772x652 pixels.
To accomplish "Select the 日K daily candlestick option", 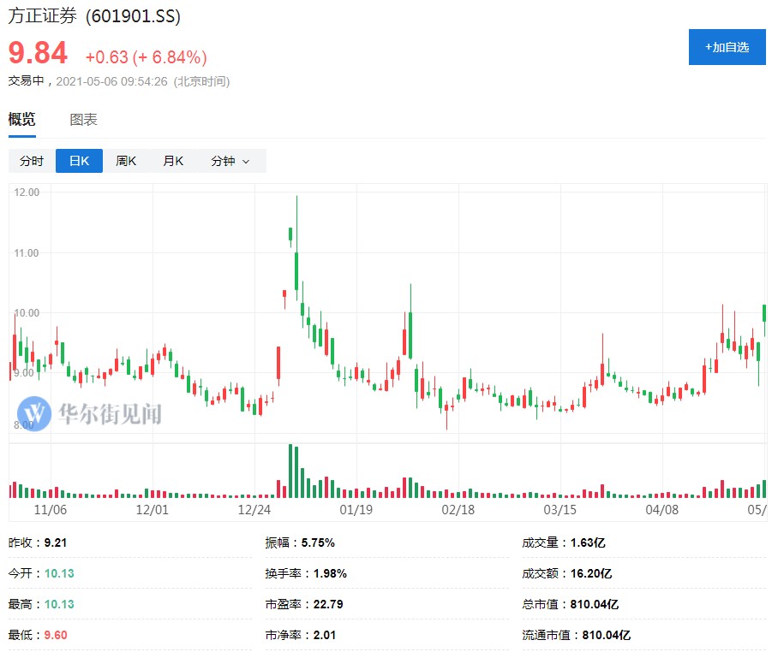I will click(x=79, y=161).
